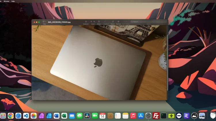Open the App Store from the Dock
The image size is (216, 121).
pos(141,116)
